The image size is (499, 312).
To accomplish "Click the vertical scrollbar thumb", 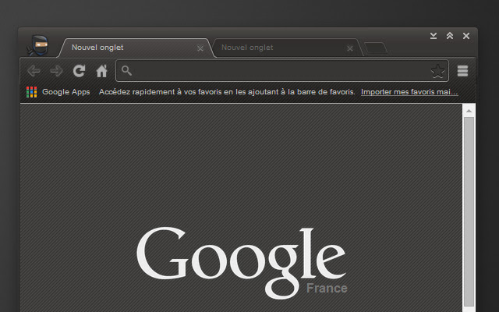I will [469, 211].
